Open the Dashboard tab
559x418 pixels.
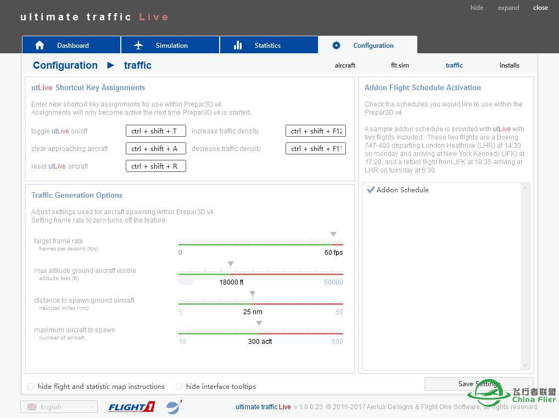coord(71,44)
